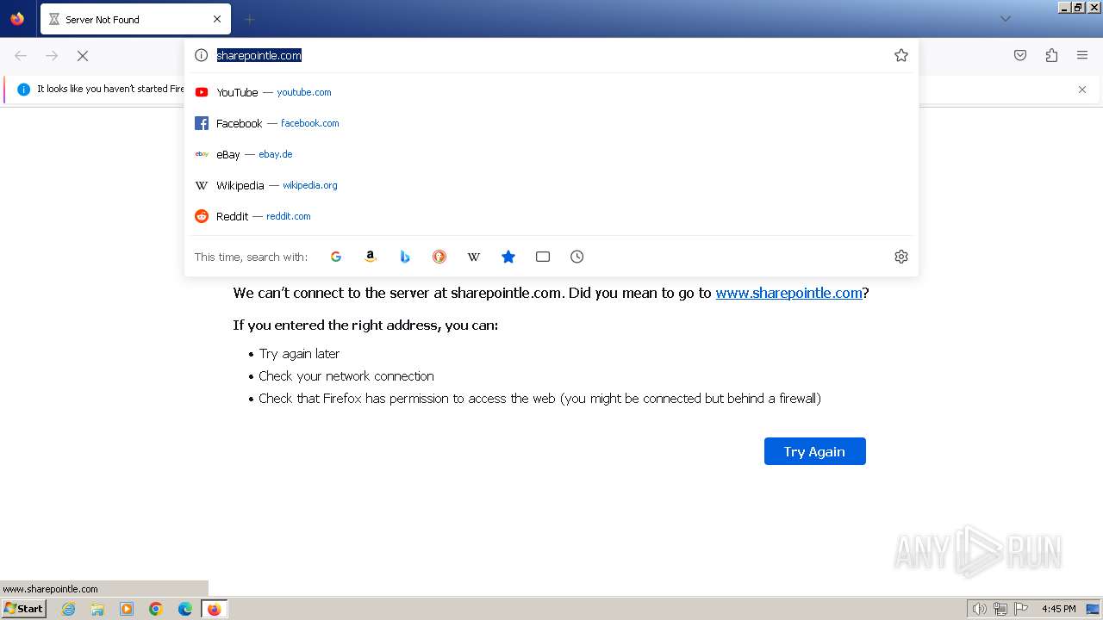Open a new tab with plus button

tap(250, 19)
